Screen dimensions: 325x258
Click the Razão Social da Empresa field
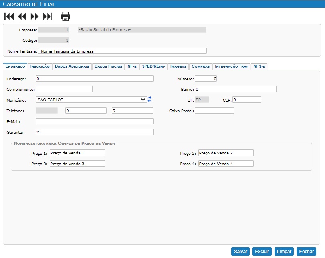tap(142, 29)
